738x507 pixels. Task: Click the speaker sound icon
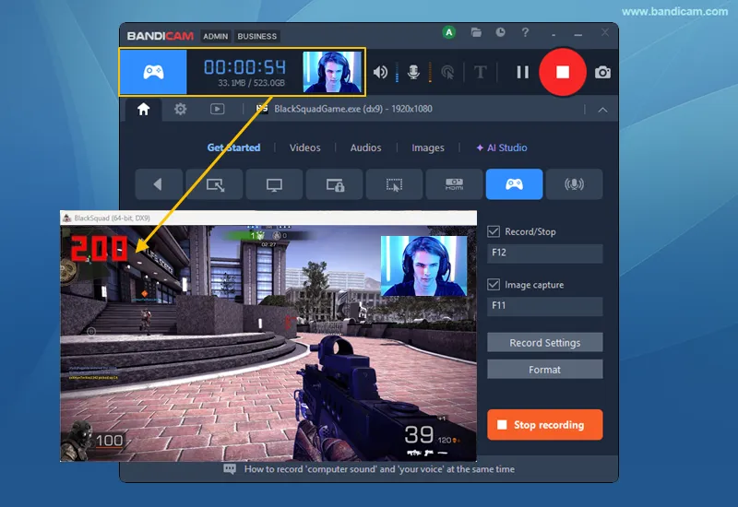(380, 72)
